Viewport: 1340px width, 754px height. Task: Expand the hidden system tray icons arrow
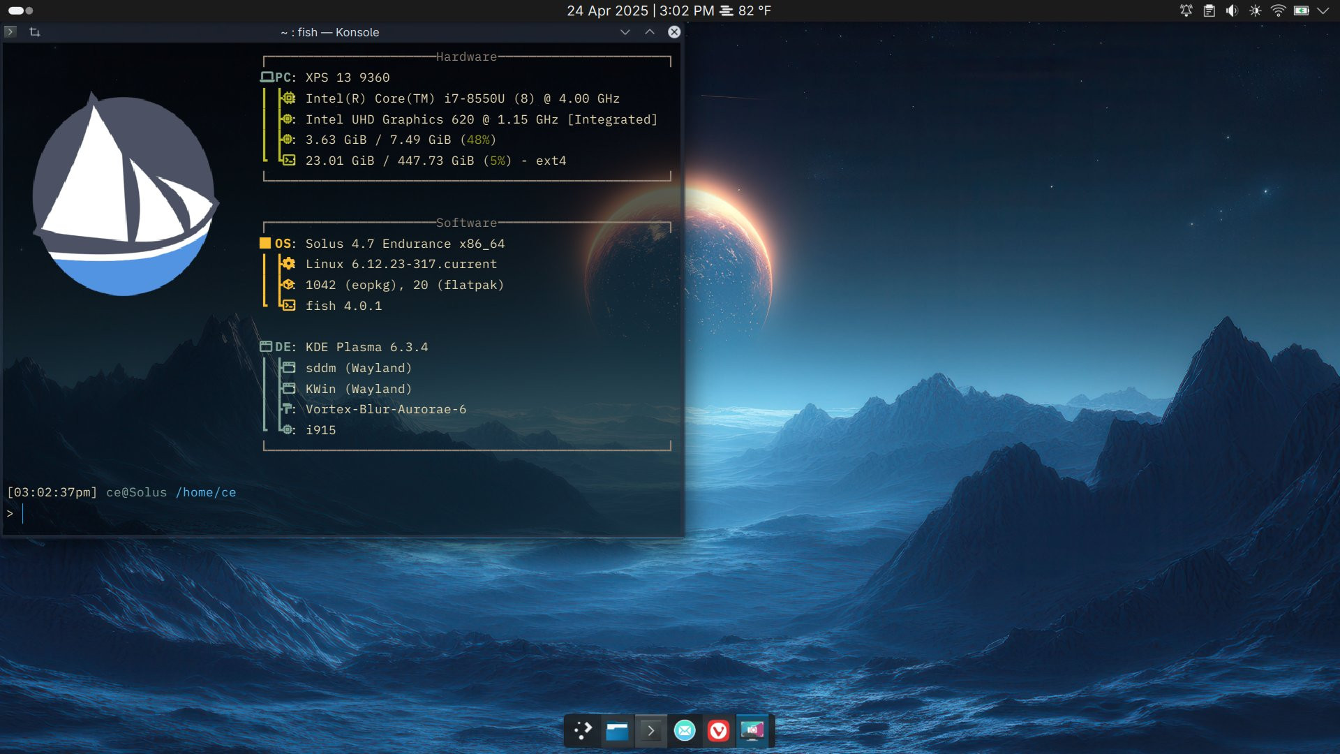coord(1323,10)
